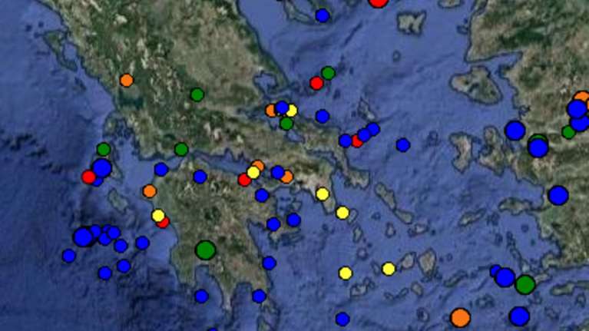Click the yellow marker in the Gulf of Corinth

(253, 173)
